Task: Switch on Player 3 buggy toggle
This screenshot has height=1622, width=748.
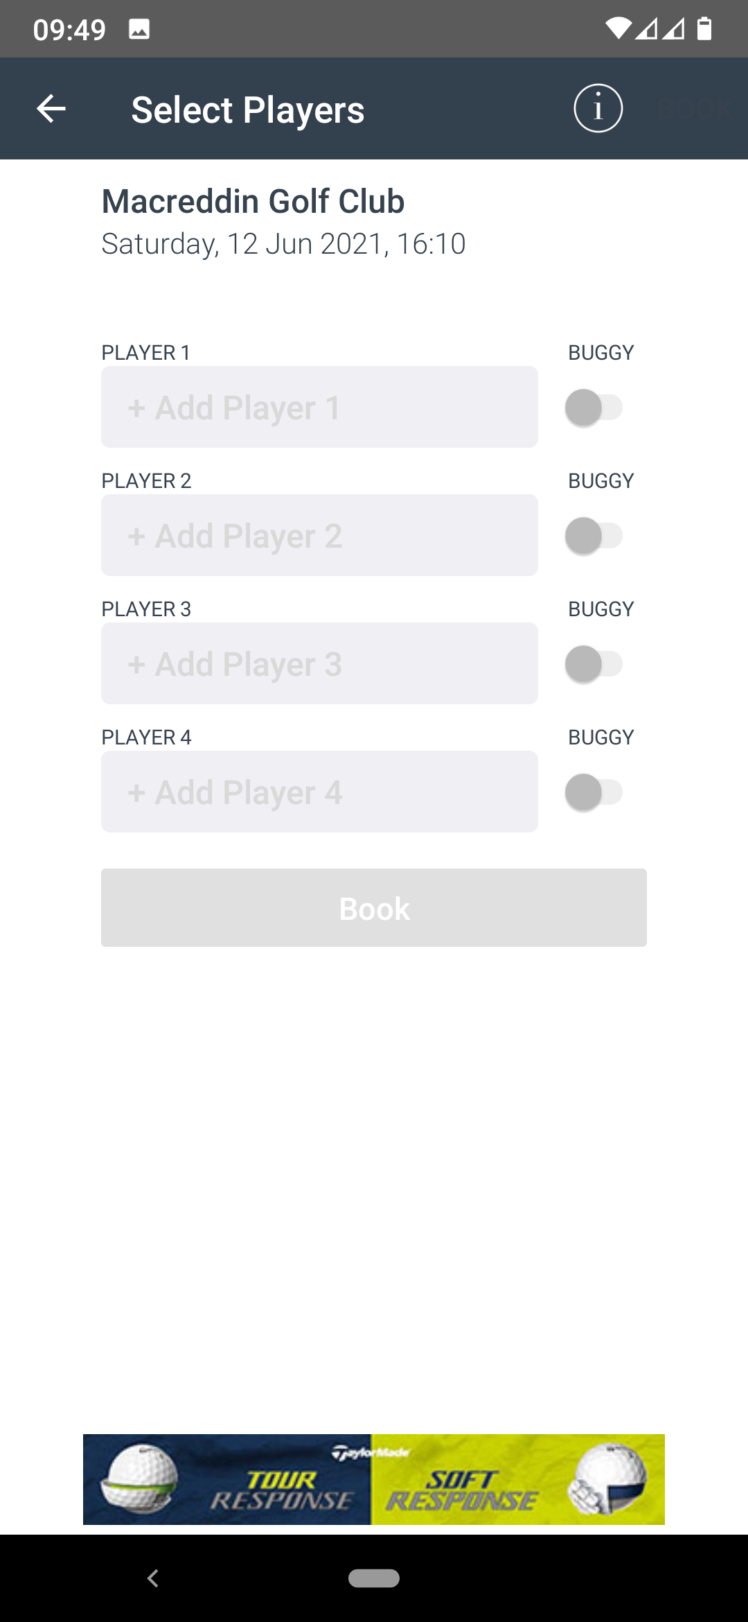Action: tap(594, 664)
